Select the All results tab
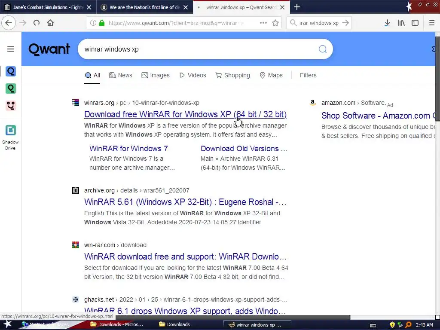 pyautogui.click(x=92, y=75)
